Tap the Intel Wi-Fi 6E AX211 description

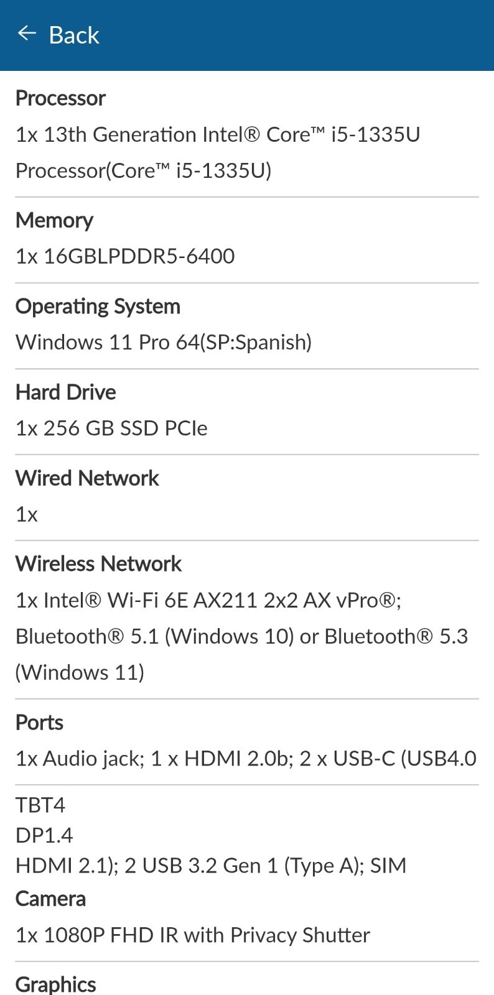pyautogui.click(x=241, y=636)
